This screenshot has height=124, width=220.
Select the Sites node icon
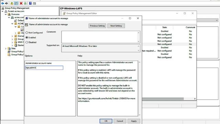coord(9,48)
